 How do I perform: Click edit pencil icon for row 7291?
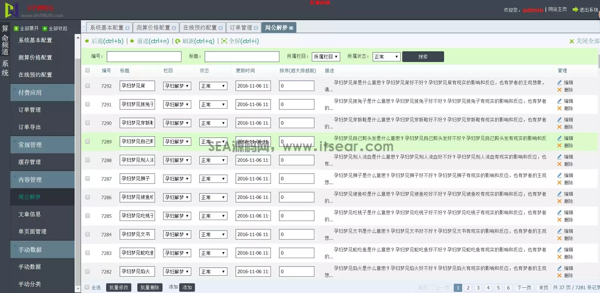point(559,101)
